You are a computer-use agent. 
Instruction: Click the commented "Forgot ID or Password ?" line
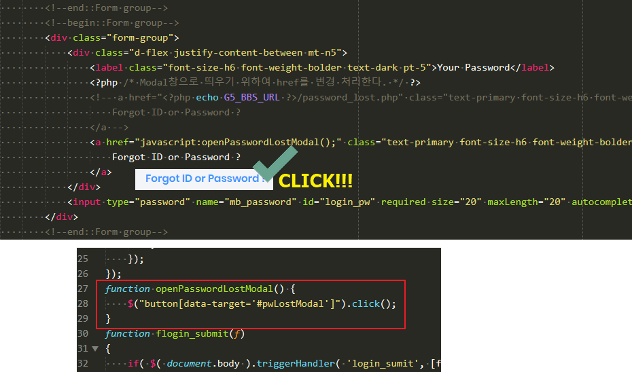click(176, 112)
